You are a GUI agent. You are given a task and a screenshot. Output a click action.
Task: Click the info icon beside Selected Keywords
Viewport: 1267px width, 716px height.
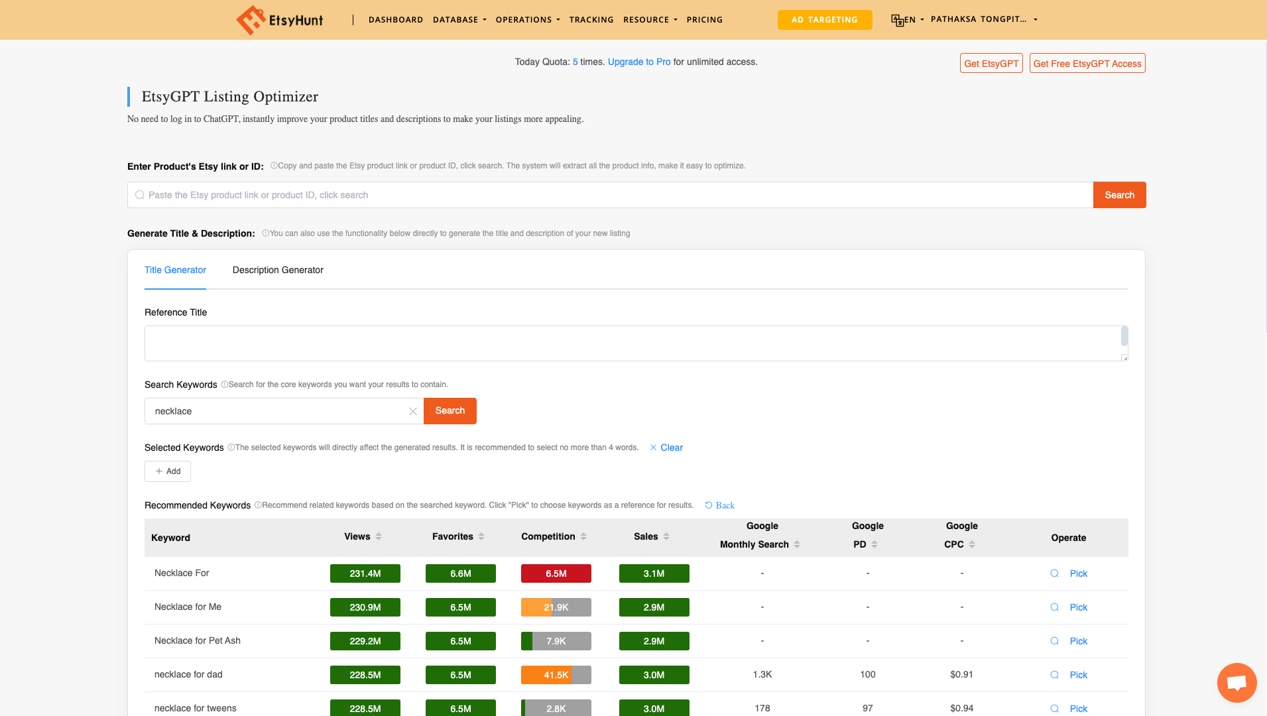230,447
